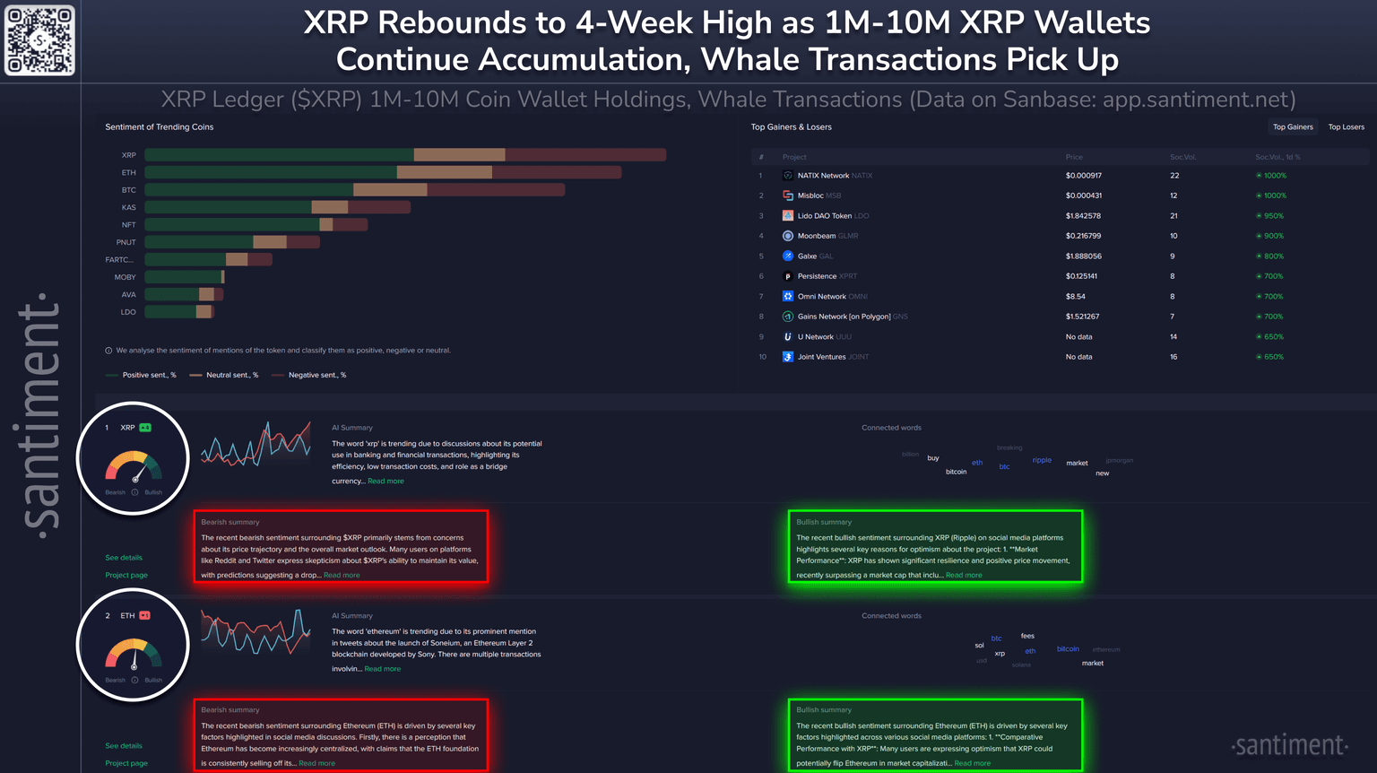The height and width of the screenshot is (773, 1377).
Task: Click the QR code in the corner
Action: (x=40, y=40)
